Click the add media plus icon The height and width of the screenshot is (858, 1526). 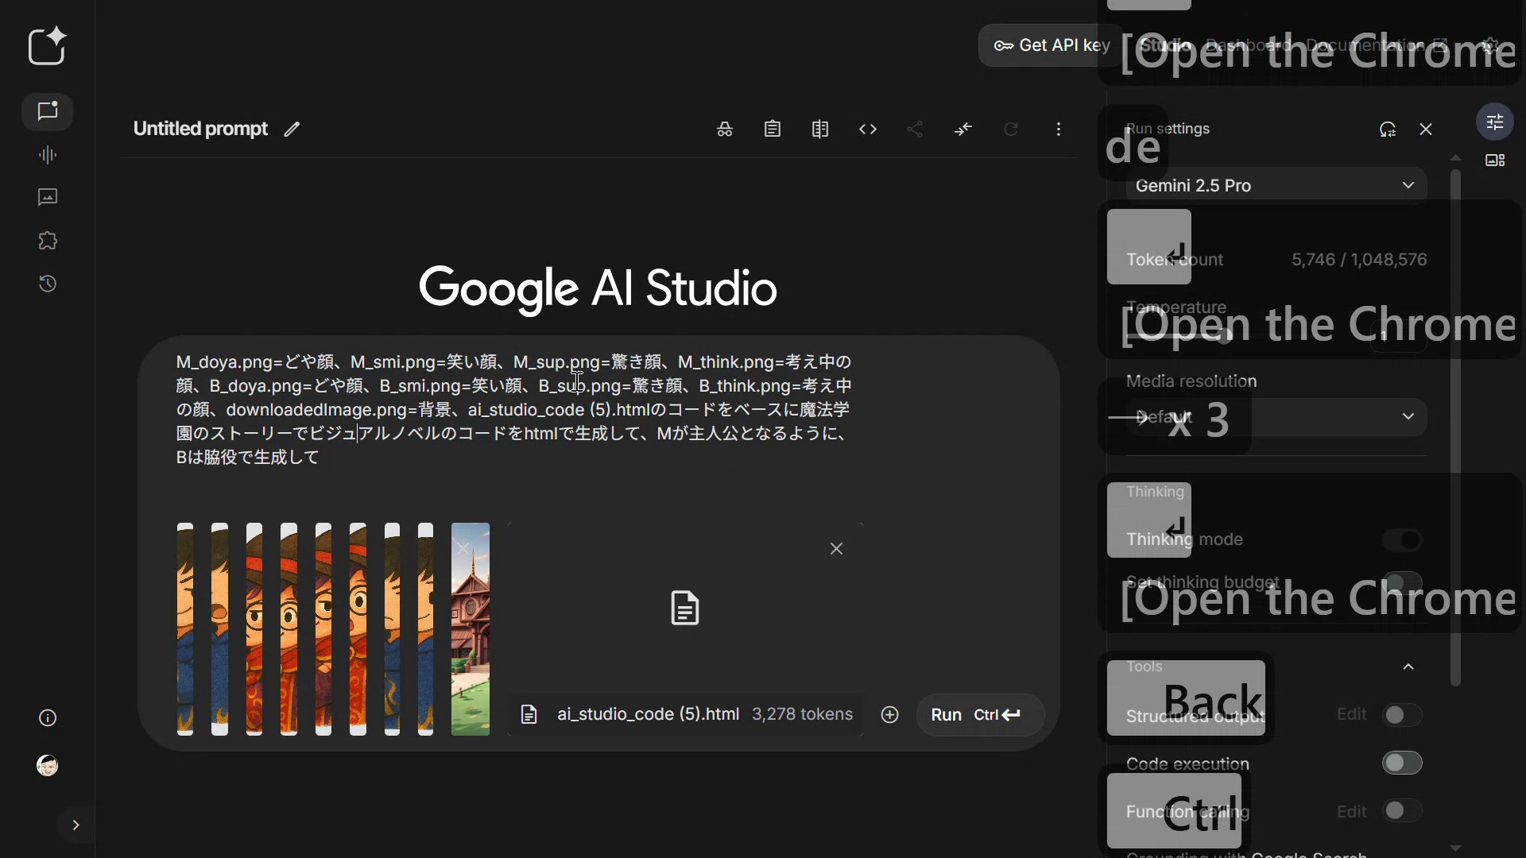pos(889,715)
